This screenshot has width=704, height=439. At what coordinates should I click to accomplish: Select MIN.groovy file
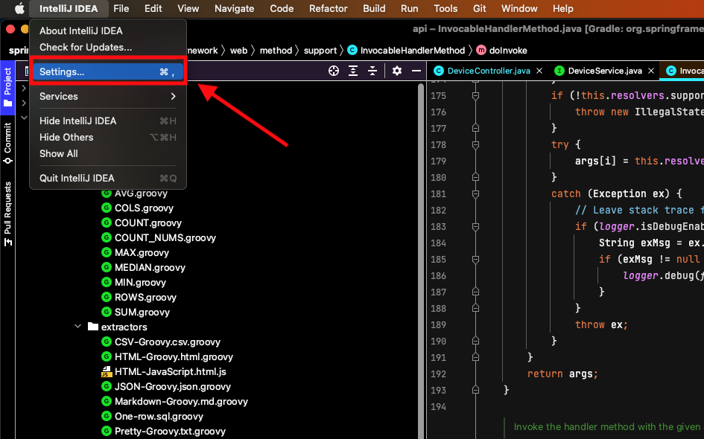tap(140, 283)
